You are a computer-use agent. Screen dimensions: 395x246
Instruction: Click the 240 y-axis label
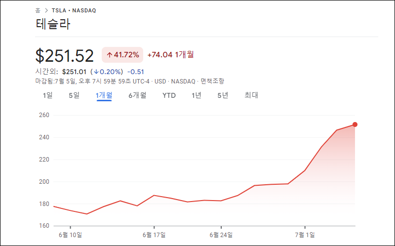(x=44, y=137)
